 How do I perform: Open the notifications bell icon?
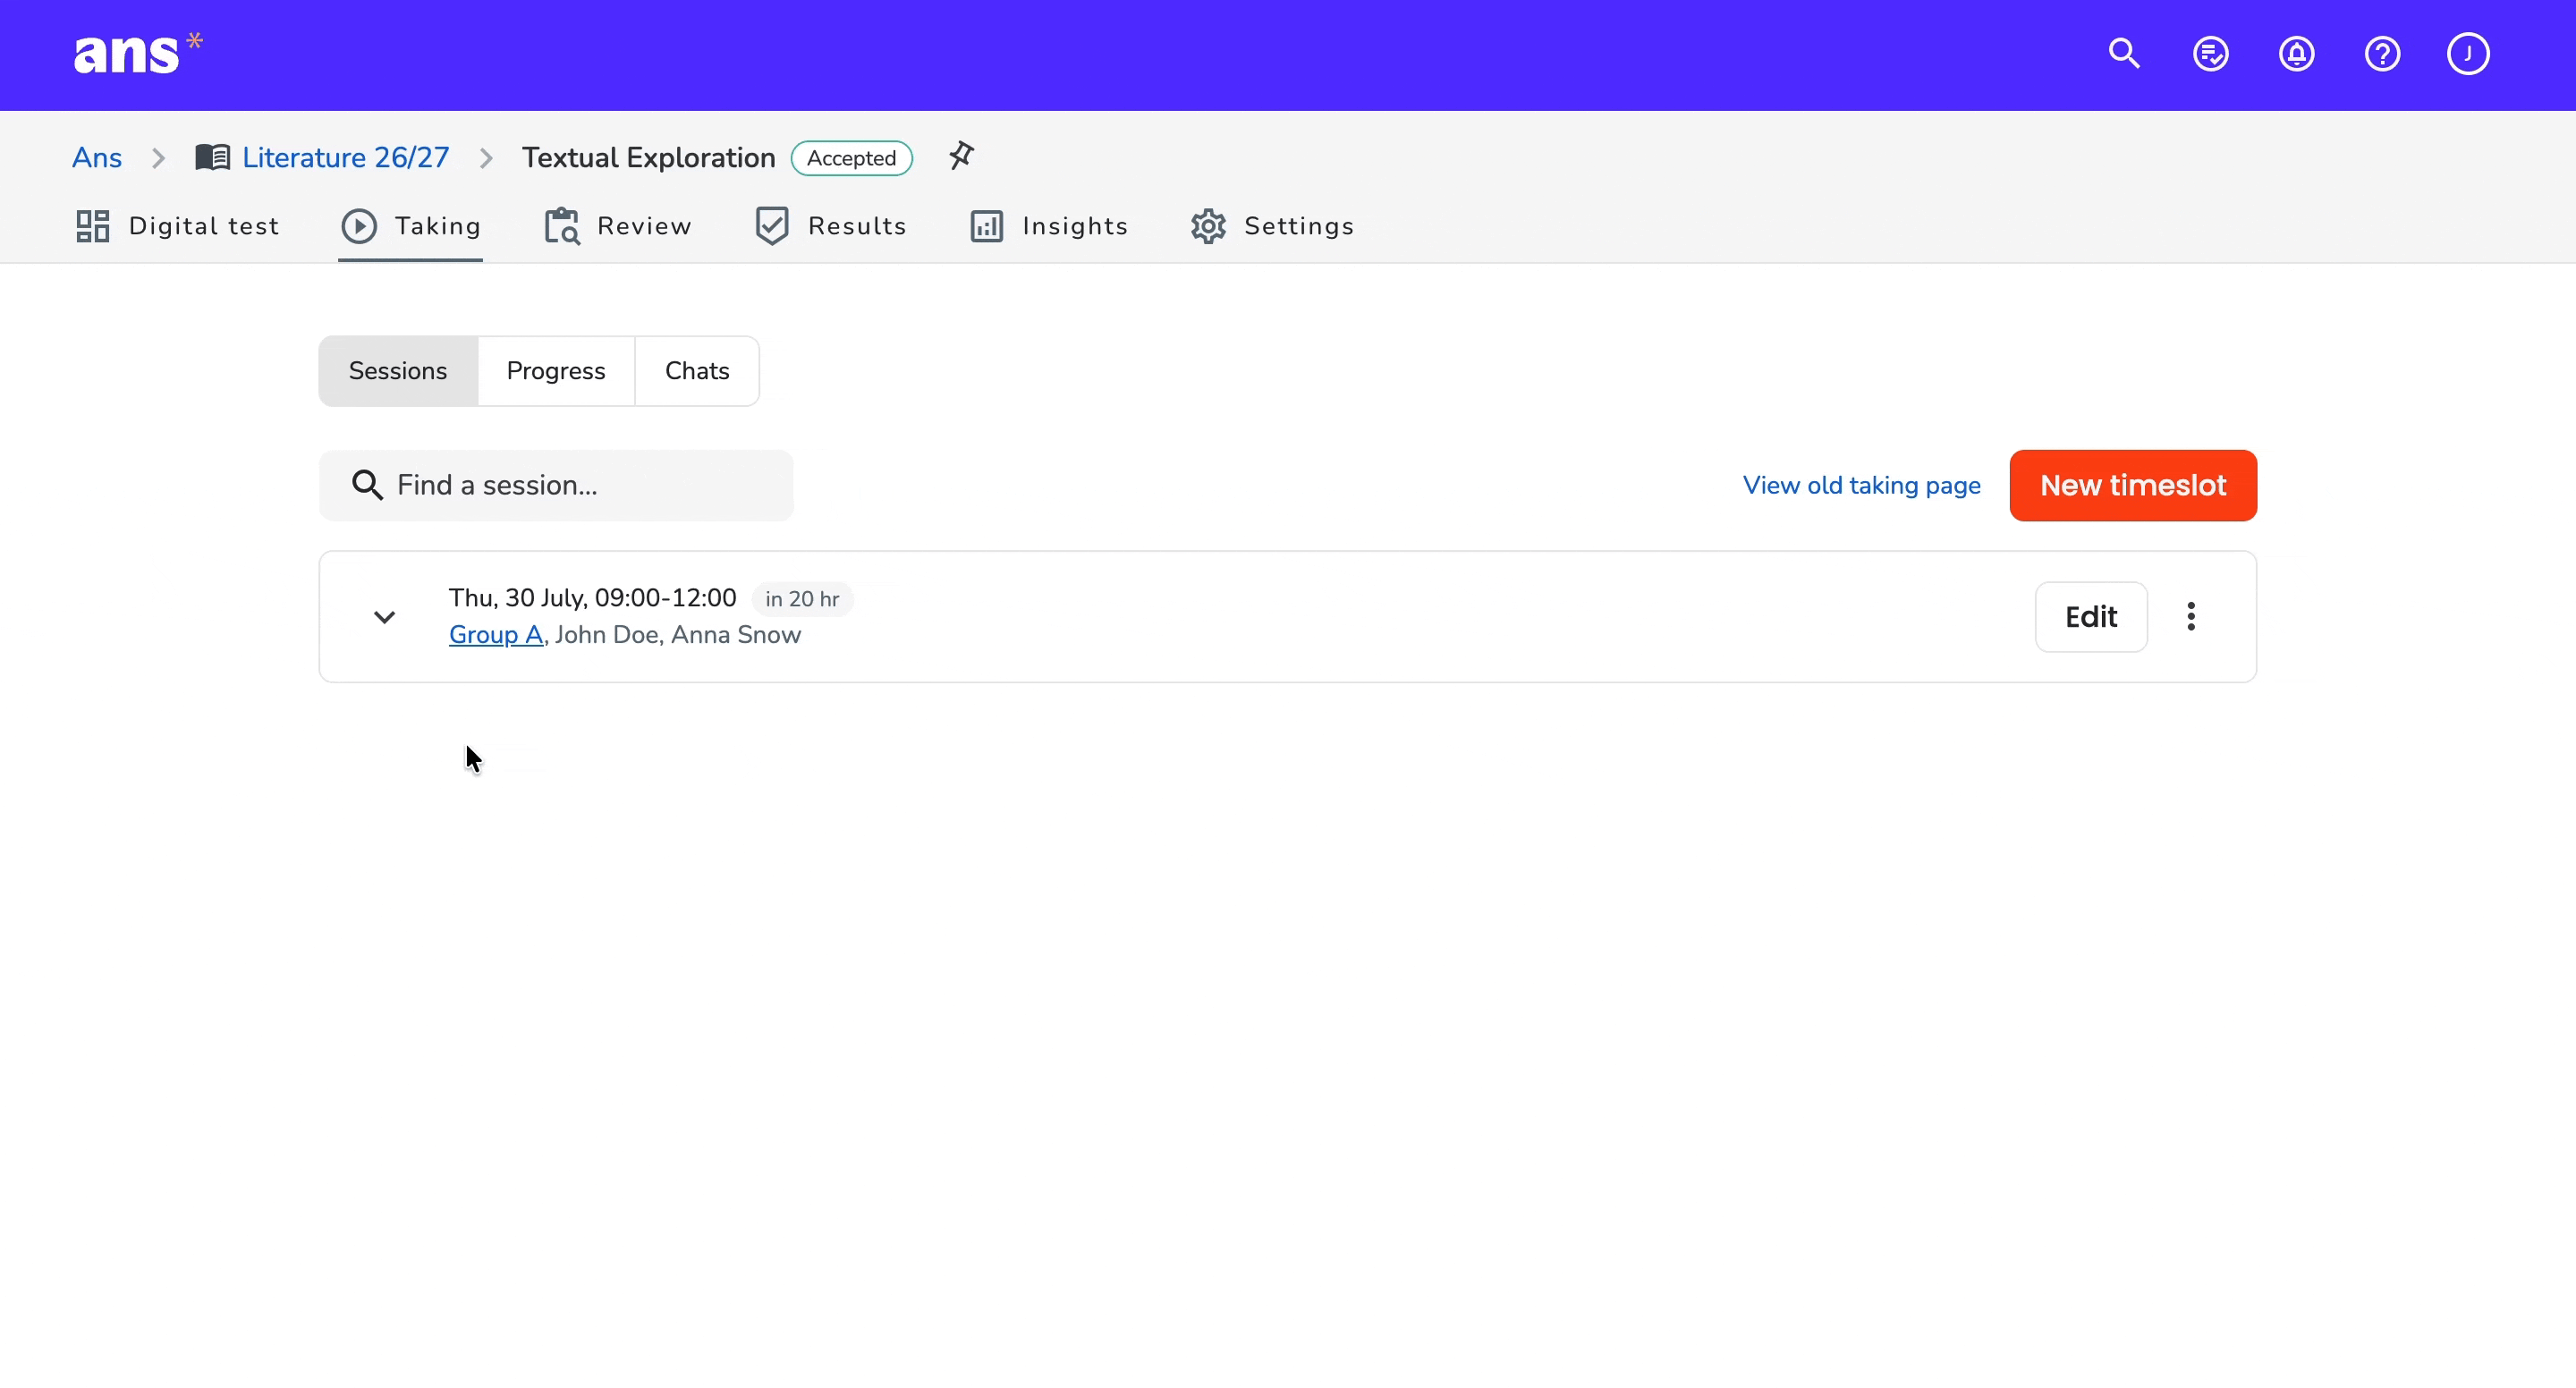click(2296, 53)
